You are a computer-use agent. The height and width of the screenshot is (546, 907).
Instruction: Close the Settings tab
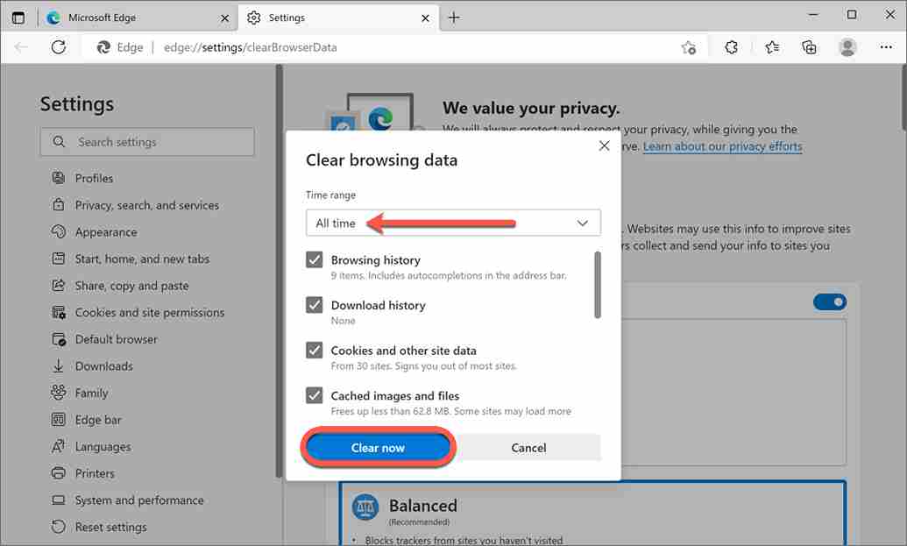coord(425,18)
